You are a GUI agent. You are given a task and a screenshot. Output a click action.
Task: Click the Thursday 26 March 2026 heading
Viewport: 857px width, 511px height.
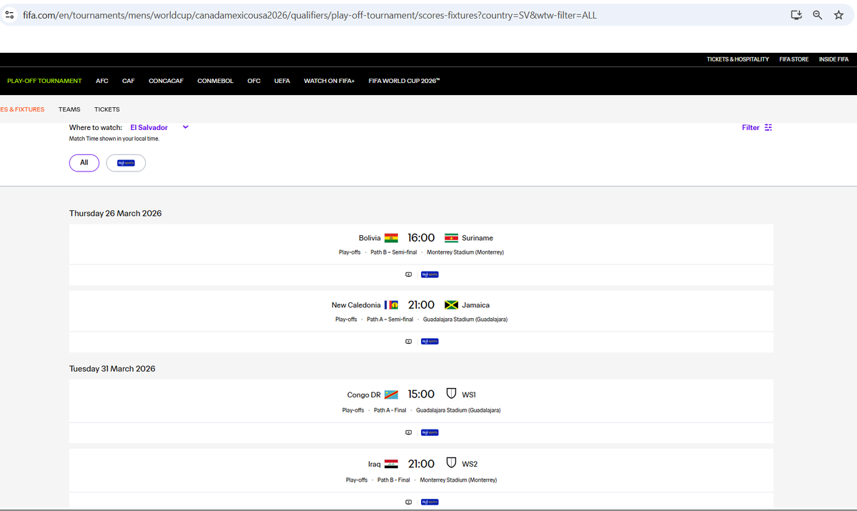[x=115, y=213]
